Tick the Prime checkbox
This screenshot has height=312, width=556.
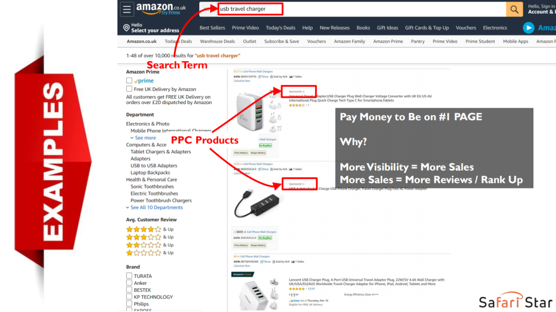pos(129,80)
